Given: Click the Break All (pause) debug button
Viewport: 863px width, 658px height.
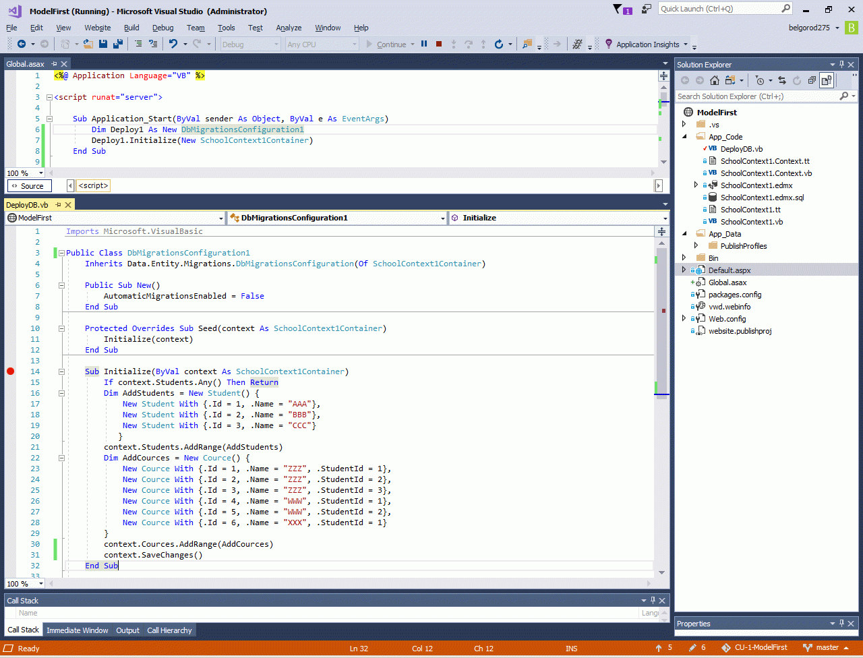Looking at the screenshot, I should 424,44.
